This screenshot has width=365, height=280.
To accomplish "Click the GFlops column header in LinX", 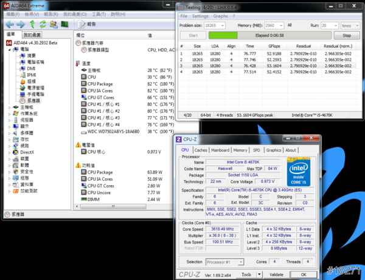I will pos(274,46).
